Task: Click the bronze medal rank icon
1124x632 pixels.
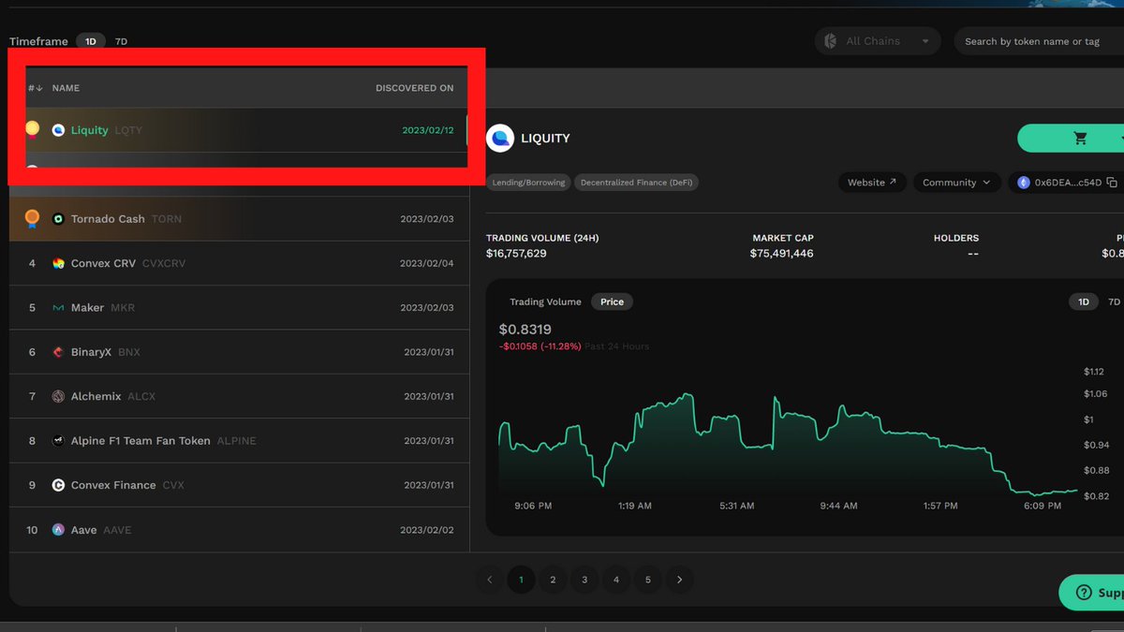Action: coord(32,218)
